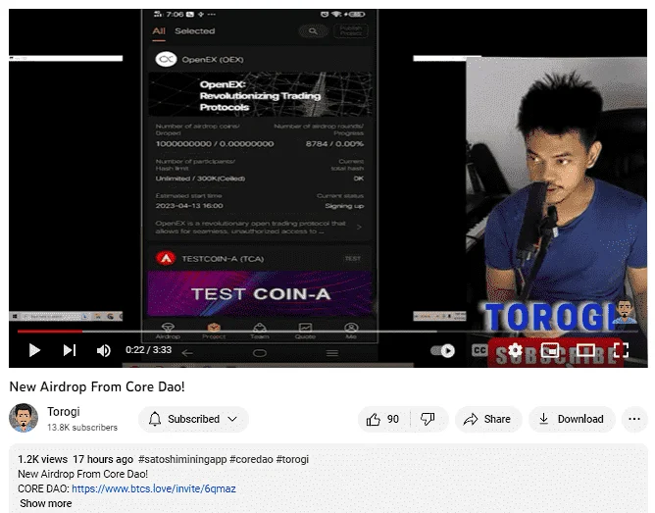Share the video
Image resolution: width=655 pixels, height=513 pixels.
click(487, 419)
